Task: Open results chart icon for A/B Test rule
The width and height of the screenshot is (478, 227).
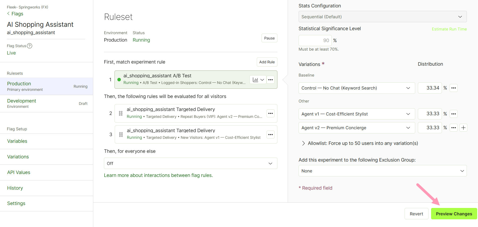Action: point(255,80)
